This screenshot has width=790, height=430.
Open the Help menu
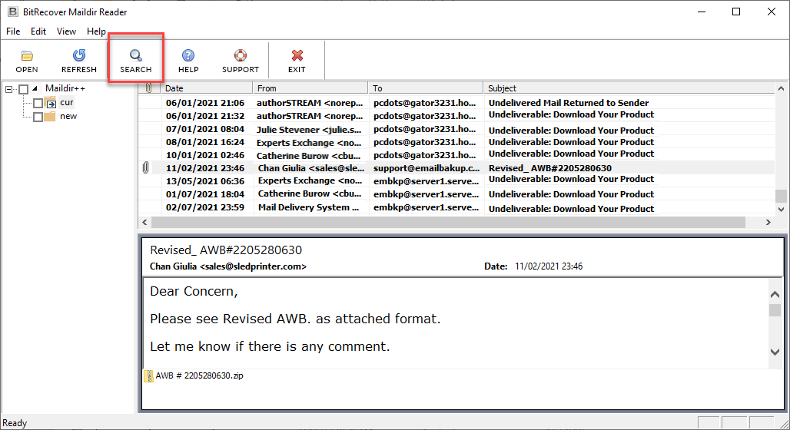96,31
